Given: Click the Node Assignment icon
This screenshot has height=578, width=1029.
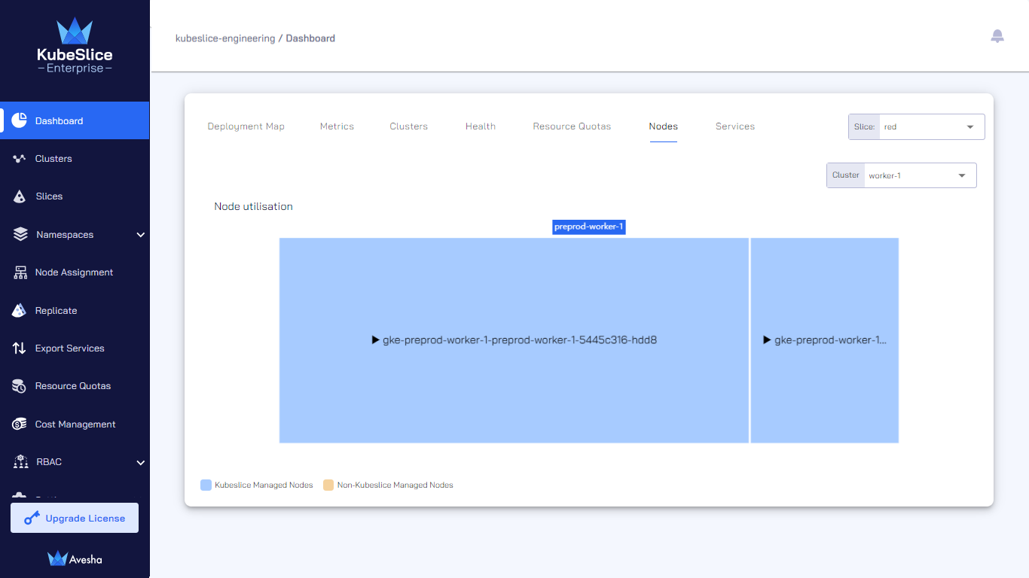Looking at the screenshot, I should 20,272.
